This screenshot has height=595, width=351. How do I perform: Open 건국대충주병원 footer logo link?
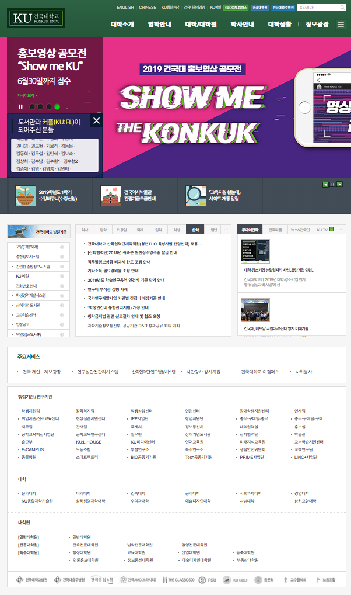(69, 580)
